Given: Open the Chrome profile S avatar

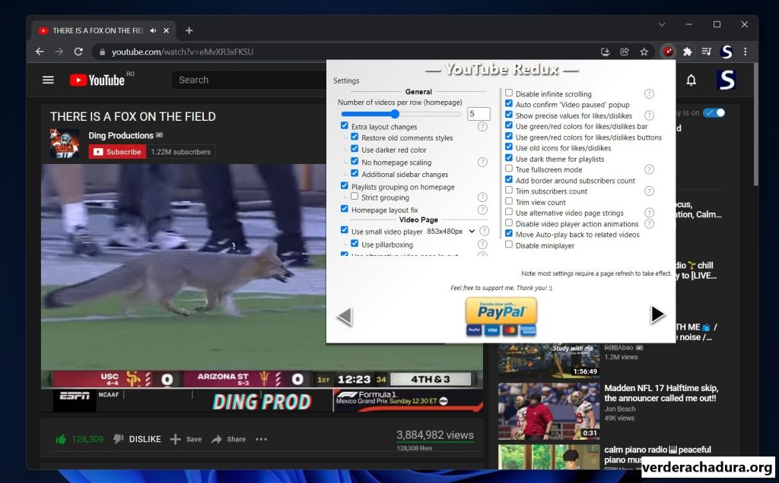Looking at the screenshot, I should pos(727,52).
